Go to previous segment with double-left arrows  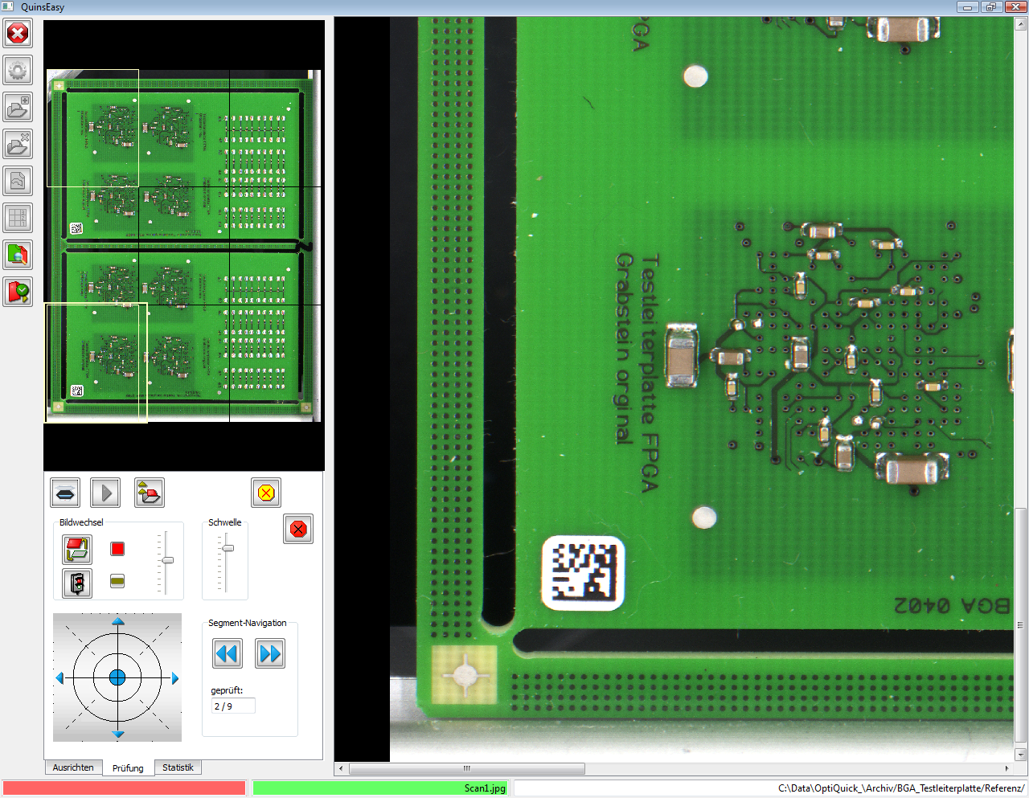click(x=228, y=654)
